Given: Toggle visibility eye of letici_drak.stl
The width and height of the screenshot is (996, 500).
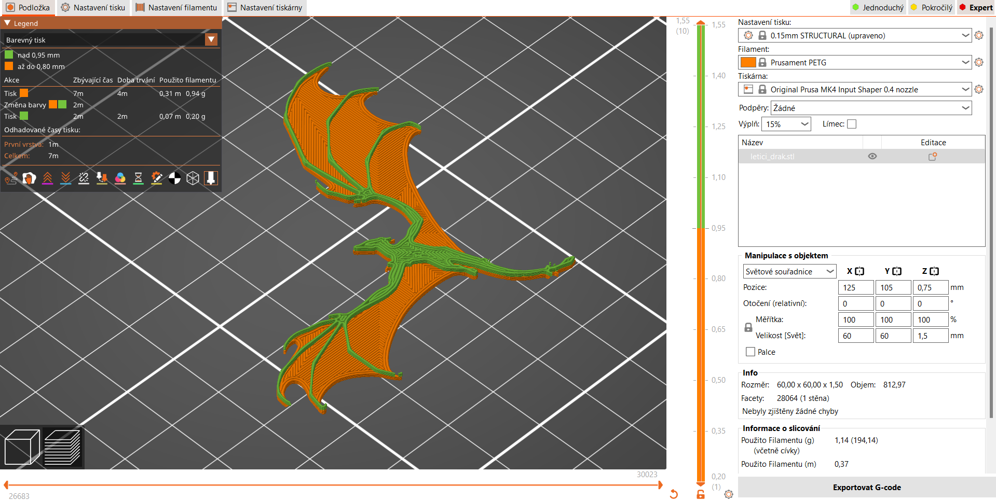Looking at the screenshot, I should (872, 156).
